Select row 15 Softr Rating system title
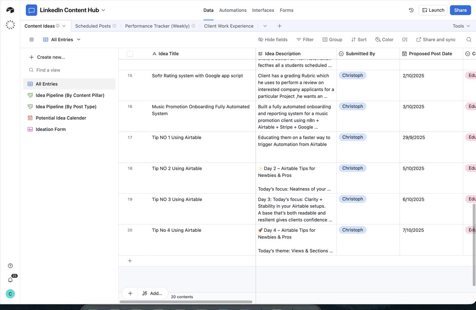This screenshot has width=476, height=310. tap(197, 75)
